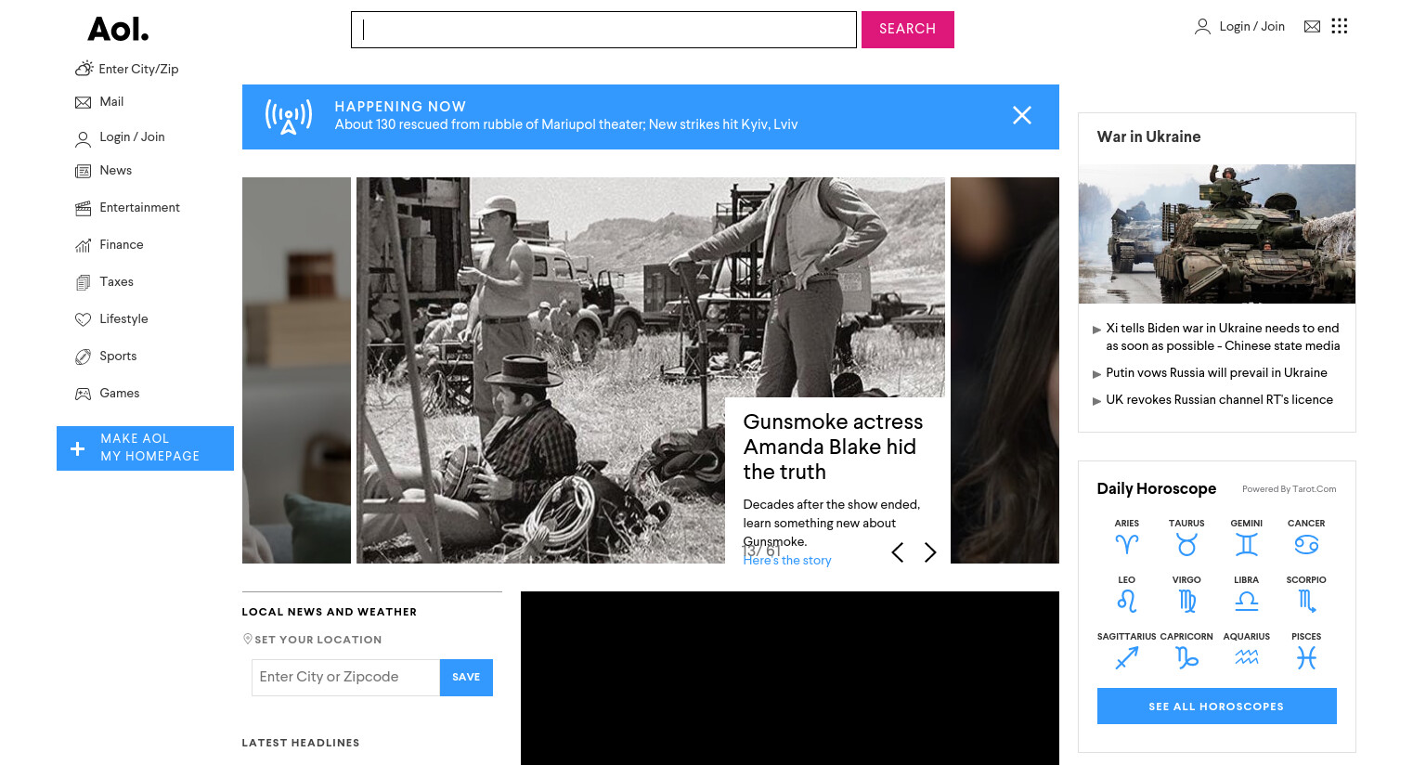Select the Scorpio horoscope sign
The width and height of the screenshot is (1426, 765).
tap(1306, 594)
